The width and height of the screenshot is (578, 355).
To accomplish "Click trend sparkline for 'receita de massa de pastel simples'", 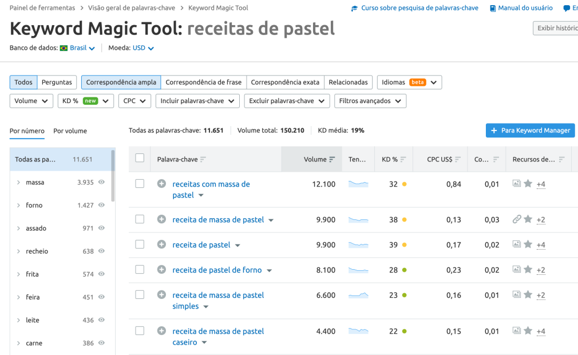I will pyautogui.click(x=358, y=295).
